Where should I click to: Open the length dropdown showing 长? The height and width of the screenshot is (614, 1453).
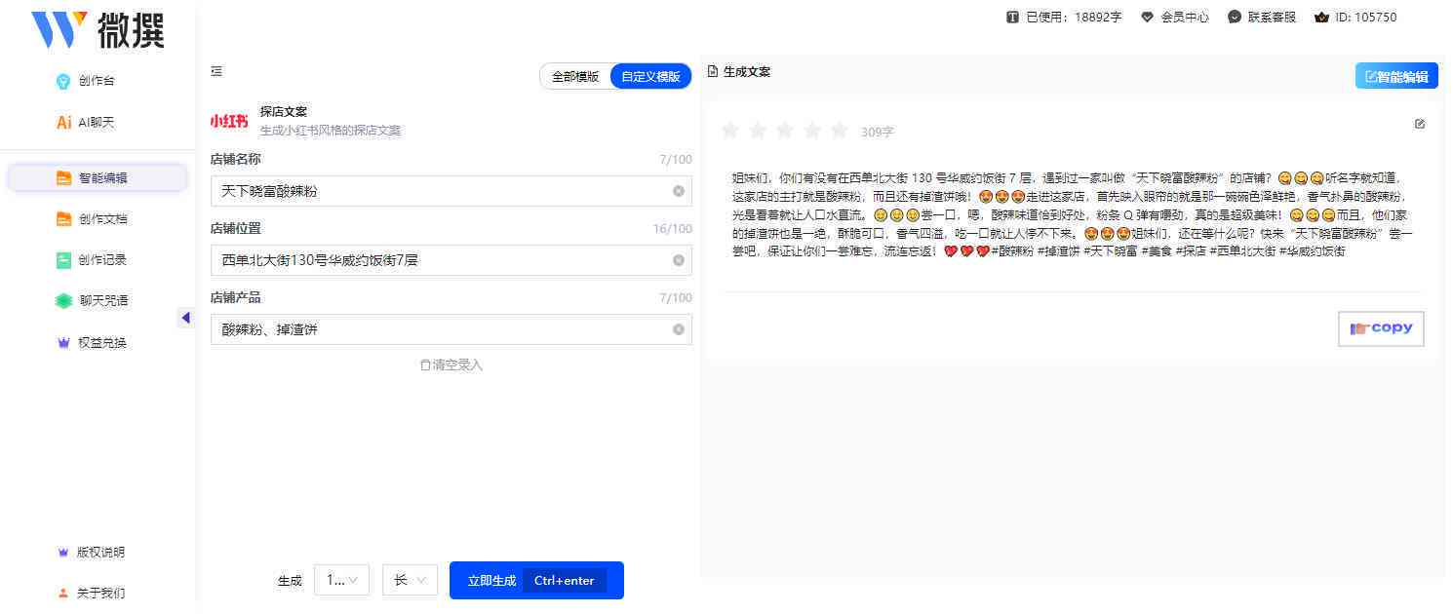tap(409, 580)
